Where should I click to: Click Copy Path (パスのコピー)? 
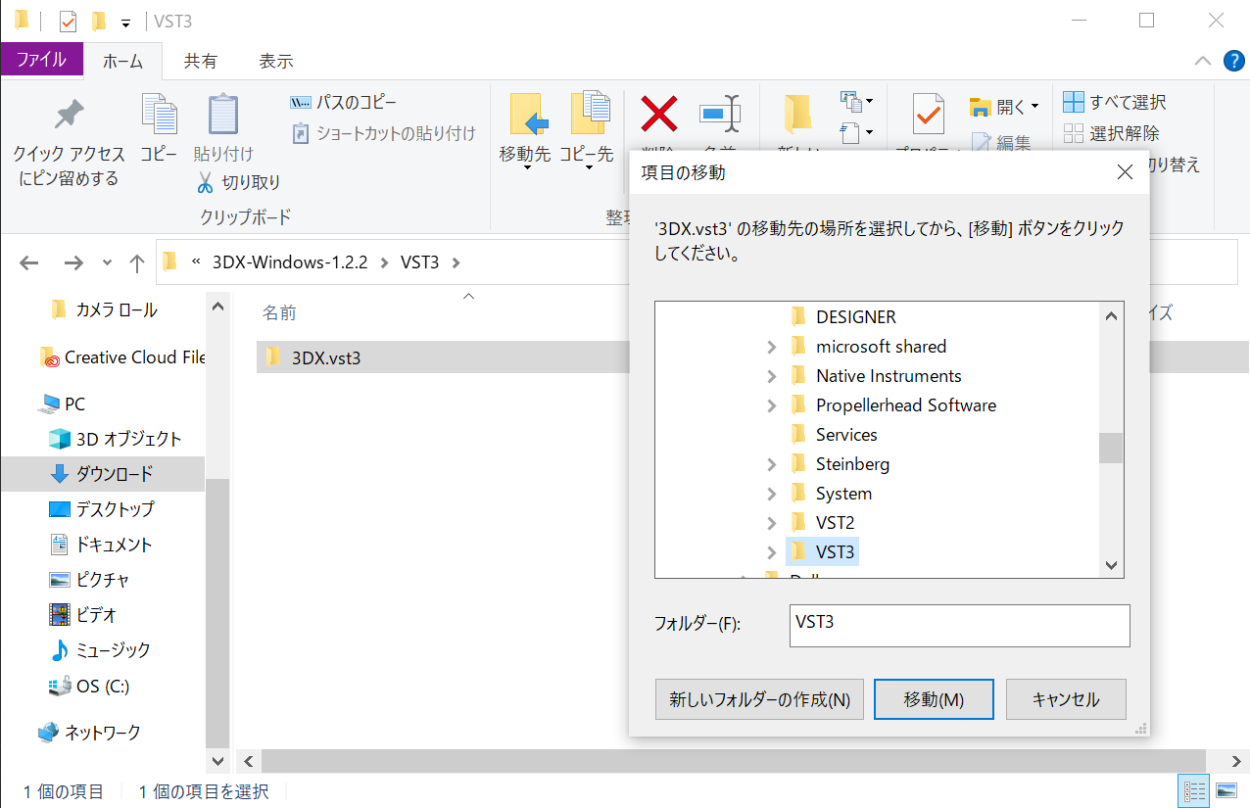(344, 102)
